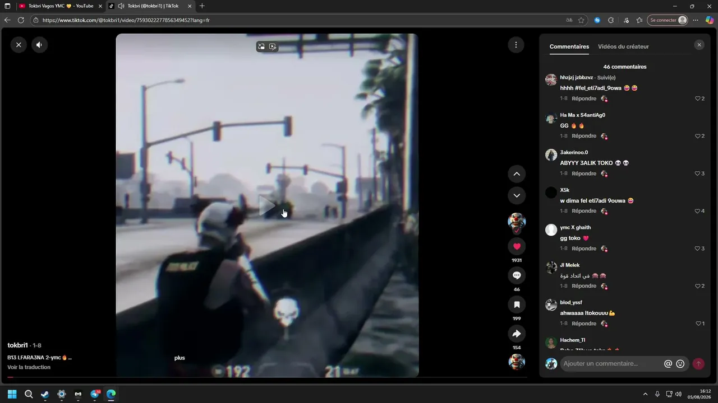Open Steam from the taskbar
Screen dimensions: 718x403
point(45,394)
